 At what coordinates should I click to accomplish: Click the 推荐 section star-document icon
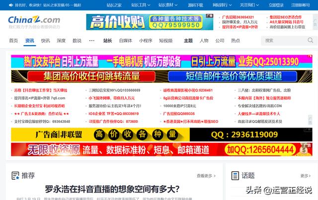point(15,176)
